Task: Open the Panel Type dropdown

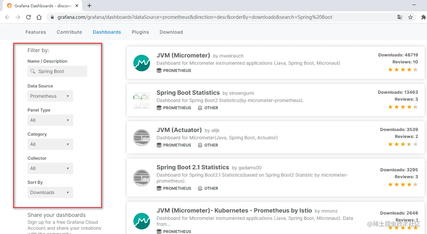Action: click(x=50, y=120)
